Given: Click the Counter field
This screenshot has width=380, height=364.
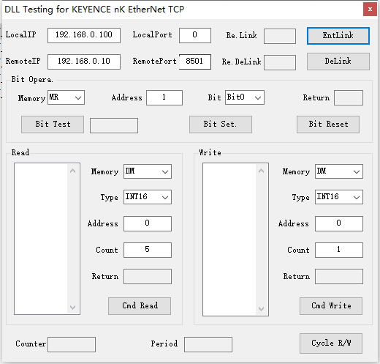Looking at the screenshot, I should tap(72, 344).
